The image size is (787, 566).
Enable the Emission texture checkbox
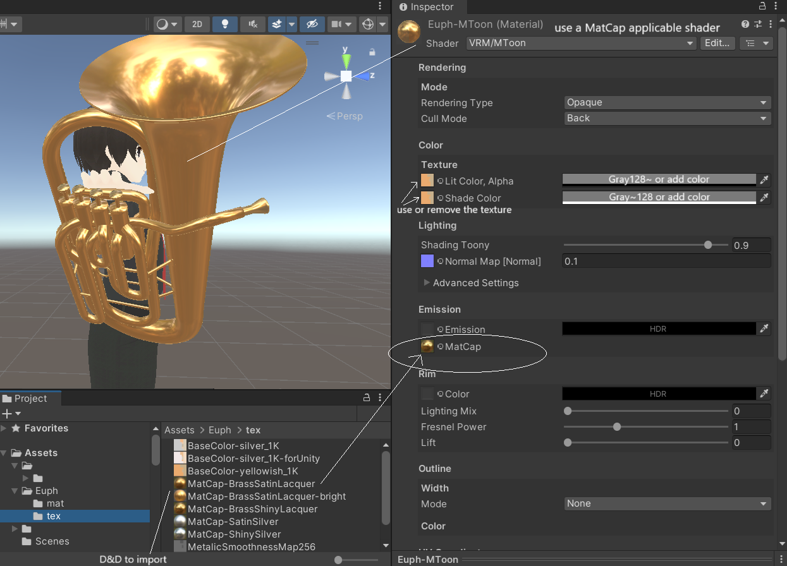(427, 329)
